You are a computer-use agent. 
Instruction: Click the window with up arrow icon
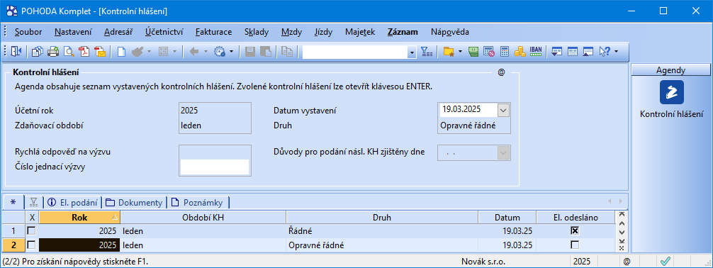click(x=588, y=52)
